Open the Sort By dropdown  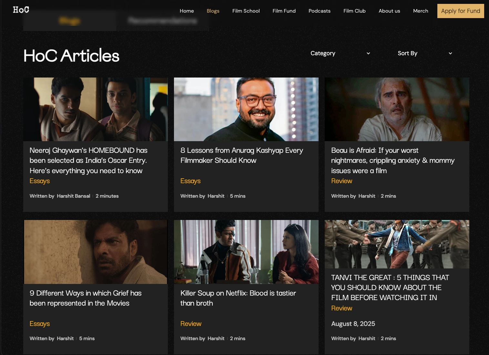click(x=425, y=53)
